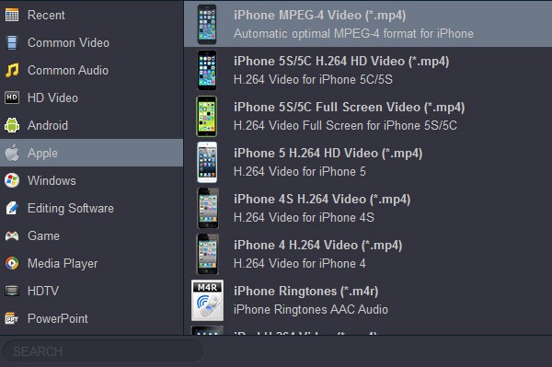Choose iPhone 4 H.264 Video format

[x=368, y=254]
